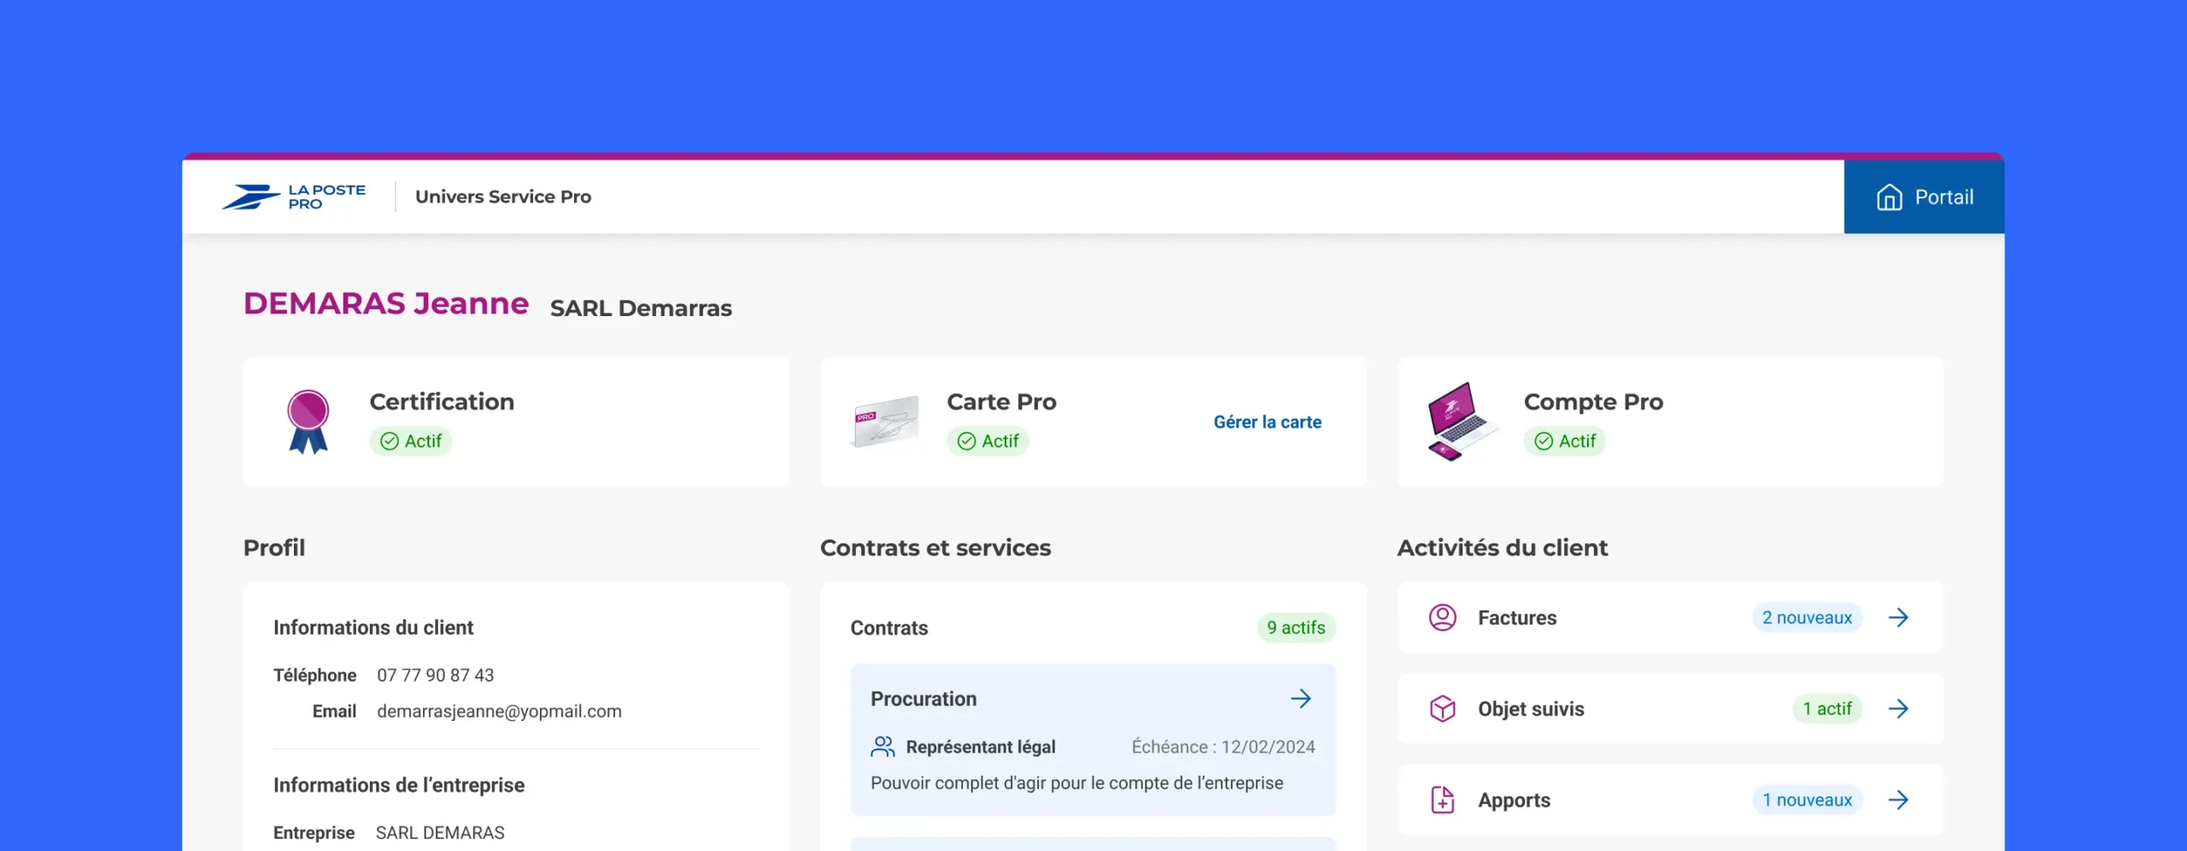Open Factures with its arrow
2187x851 pixels.
point(1898,618)
